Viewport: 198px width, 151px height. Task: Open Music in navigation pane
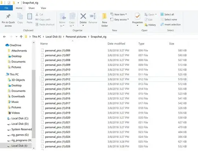click(x=15, y=102)
